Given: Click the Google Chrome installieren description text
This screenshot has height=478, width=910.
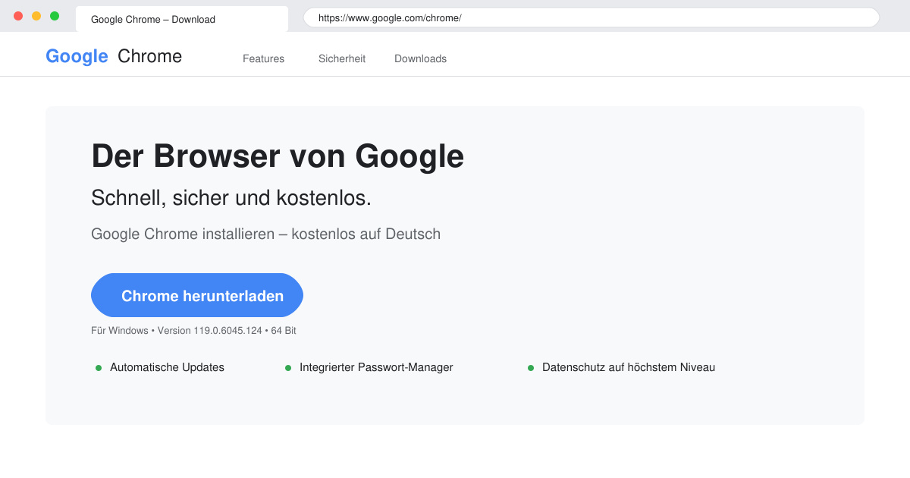Looking at the screenshot, I should click(x=265, y=234).
